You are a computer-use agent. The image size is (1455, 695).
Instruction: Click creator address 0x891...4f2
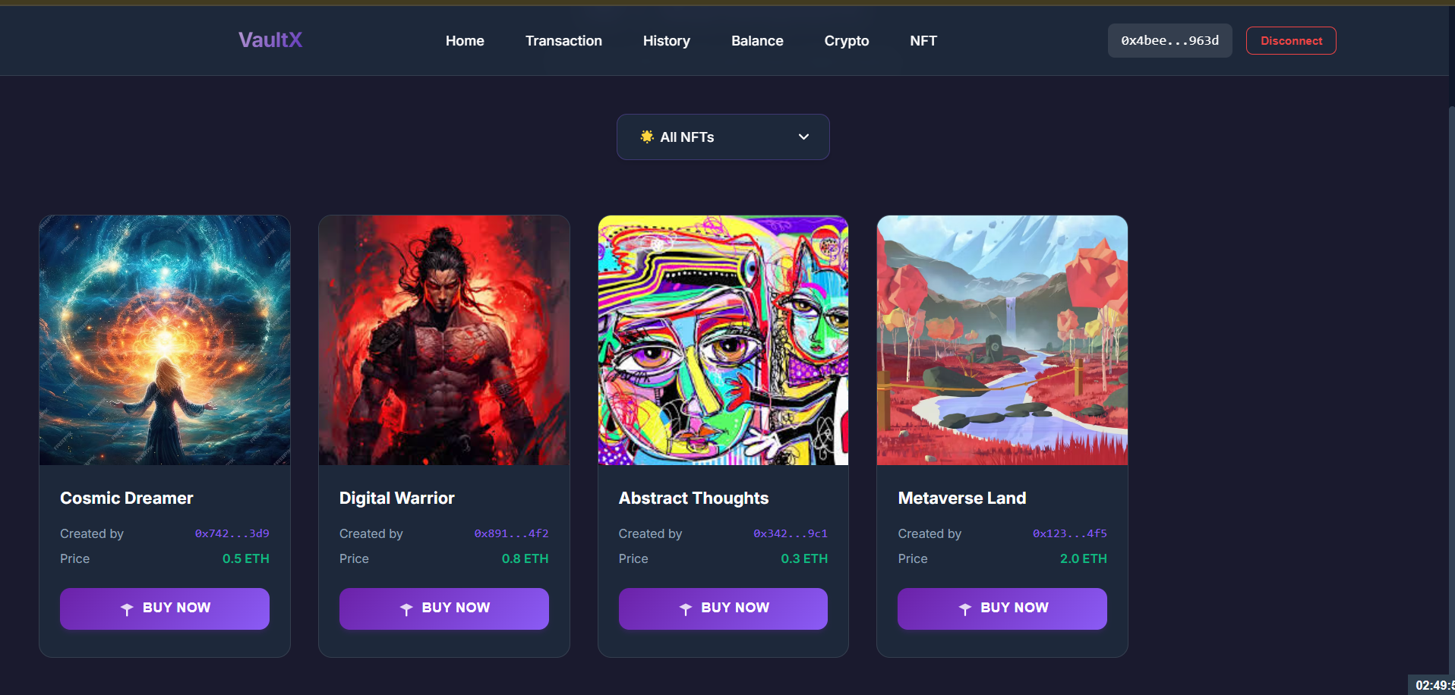(x=511, y=533)
